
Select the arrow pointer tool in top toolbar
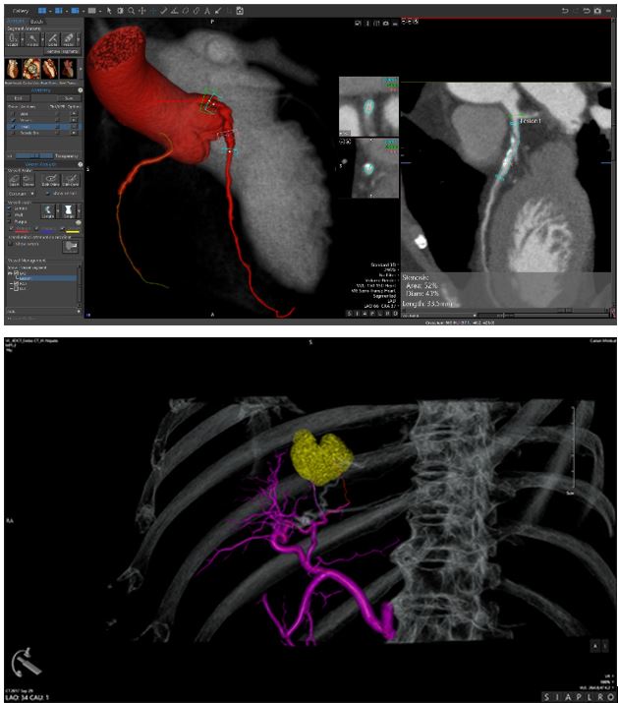click(110, 10)
